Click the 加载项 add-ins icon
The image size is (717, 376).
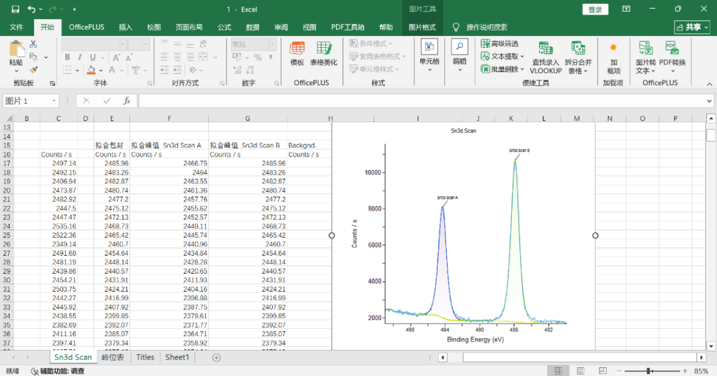click(613, 53)
